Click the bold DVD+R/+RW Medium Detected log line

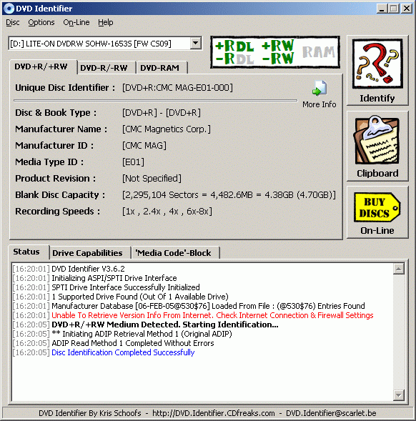pyautogui.click(x=165, y=325)
